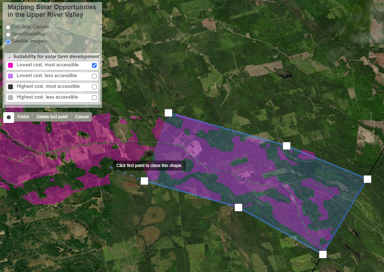Click Delete last point button
The height and width of the screenshot is (272, 384).
click(x=52, y=117)
